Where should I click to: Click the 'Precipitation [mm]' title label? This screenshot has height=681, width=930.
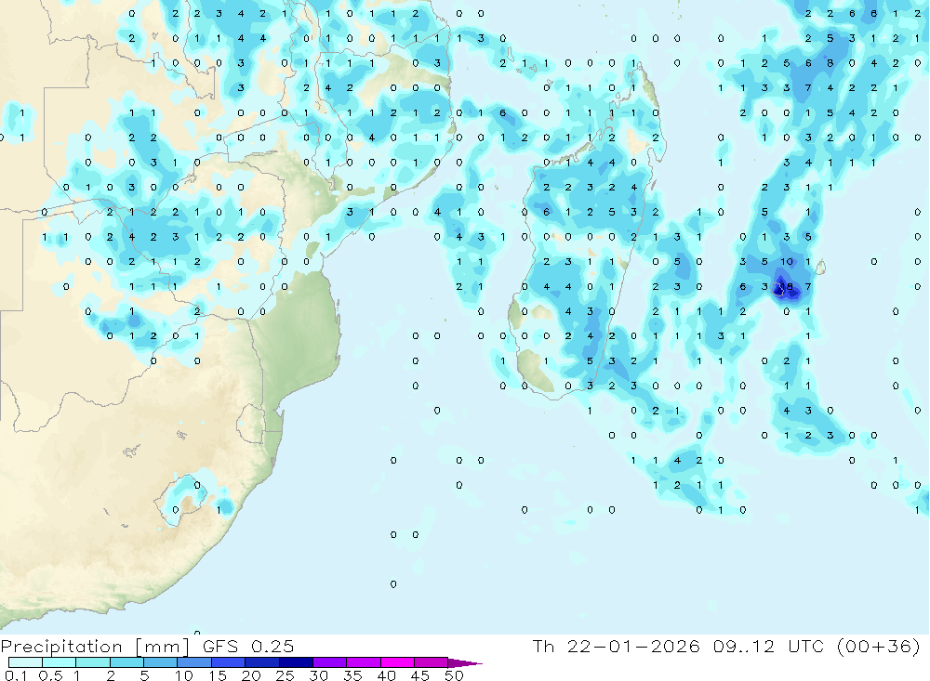click(95, 647)
